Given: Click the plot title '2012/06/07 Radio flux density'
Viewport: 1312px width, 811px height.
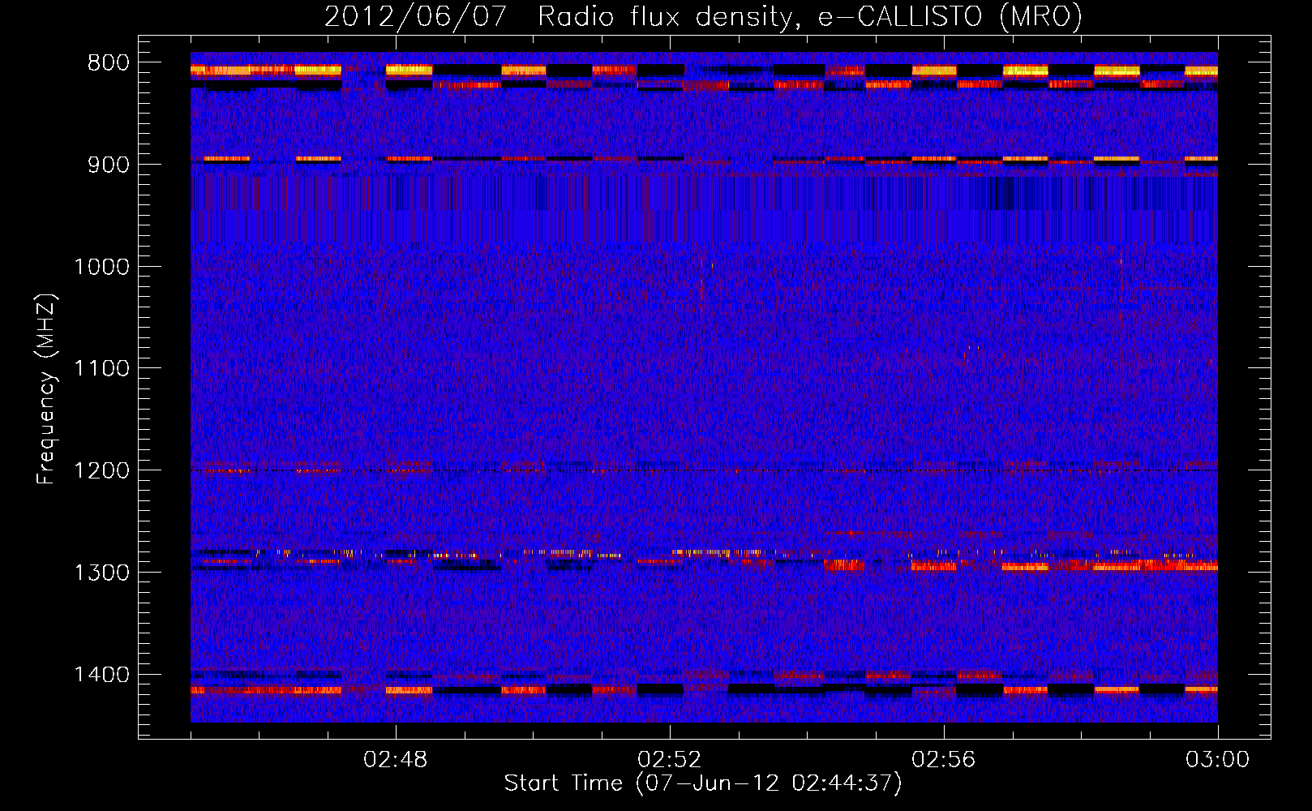Looking at the screenshot, I should point(703,16).
